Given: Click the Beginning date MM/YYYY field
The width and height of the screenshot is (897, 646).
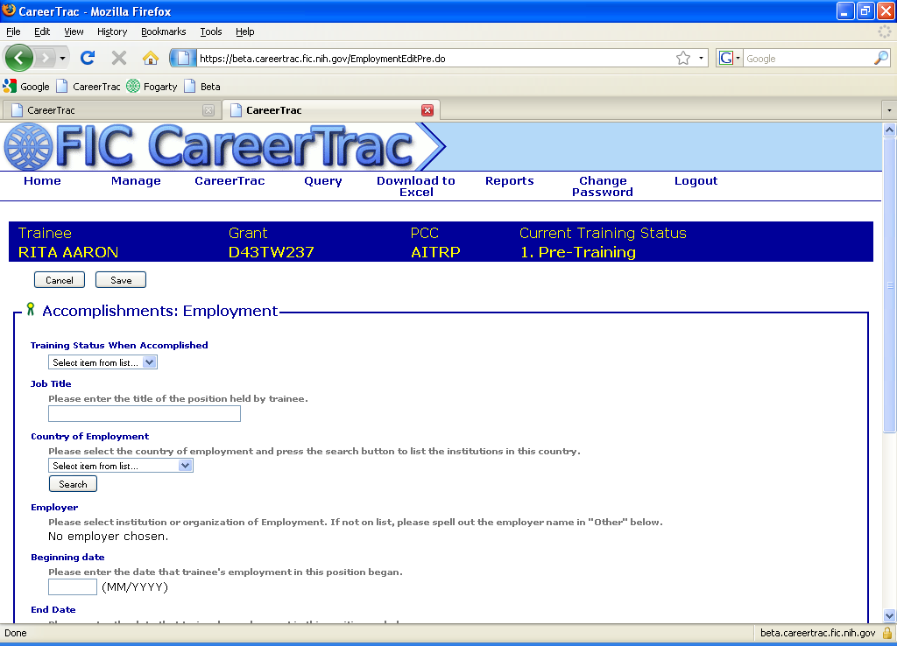Looking at the screenshot, I should coord(73,587).
